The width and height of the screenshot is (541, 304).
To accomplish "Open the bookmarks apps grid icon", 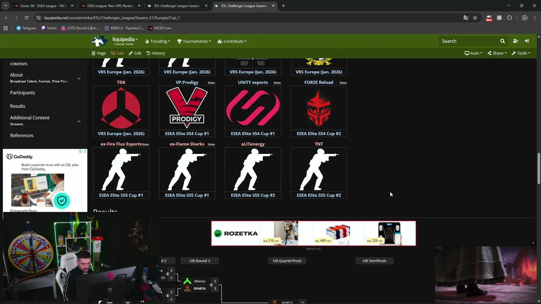I will 5,28.
